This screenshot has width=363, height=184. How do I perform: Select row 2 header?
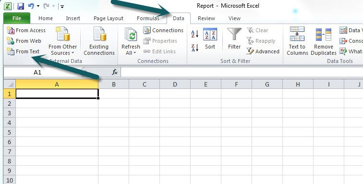coord(10,103)
